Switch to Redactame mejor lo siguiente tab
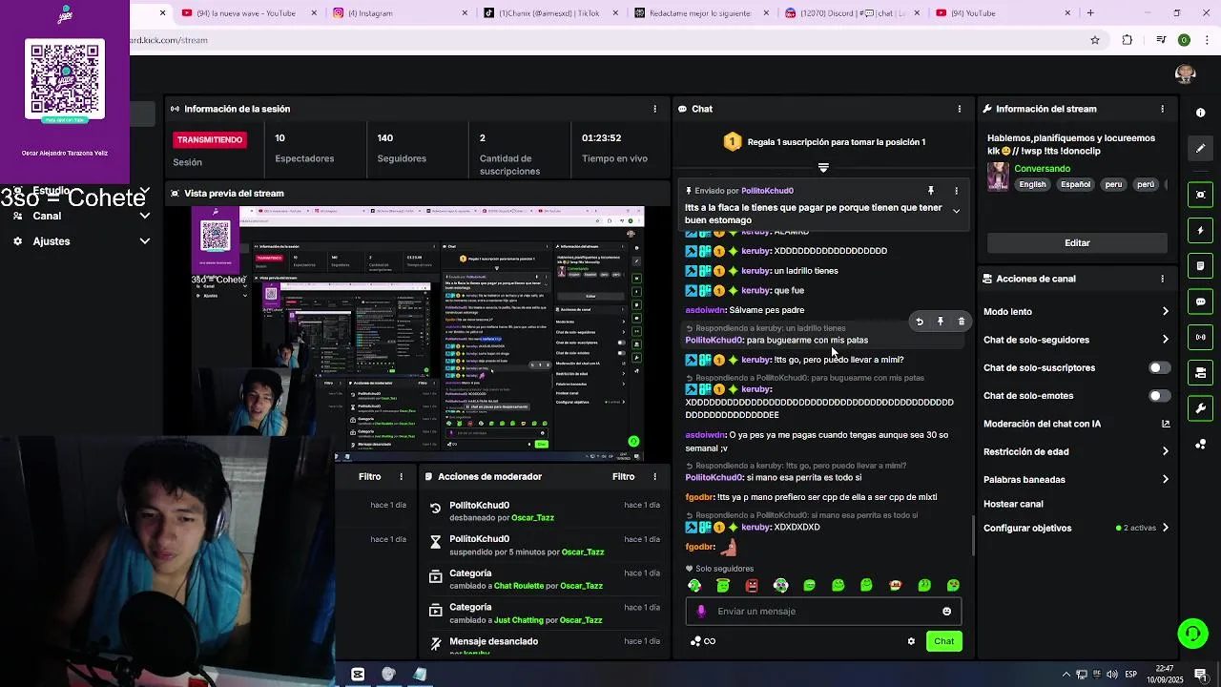 [x=702, y=13]
